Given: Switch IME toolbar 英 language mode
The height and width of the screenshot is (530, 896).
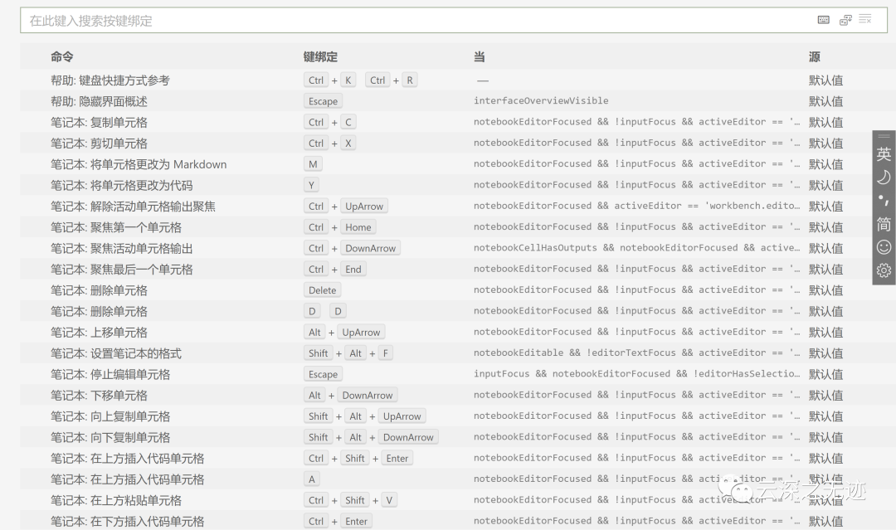Looking at the screenshot, I should coord(884,154).
